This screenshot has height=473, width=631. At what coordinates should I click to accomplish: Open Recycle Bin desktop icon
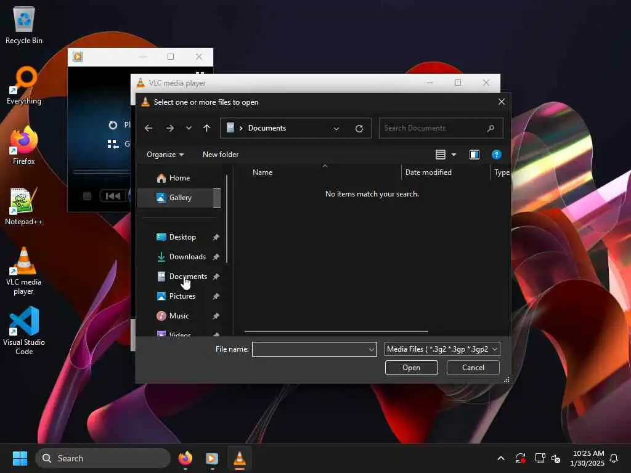(24, 25)
